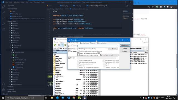Switch to the 'Шаблоны поиска' tab
The image size is (178, 100).
pos(102,43)
